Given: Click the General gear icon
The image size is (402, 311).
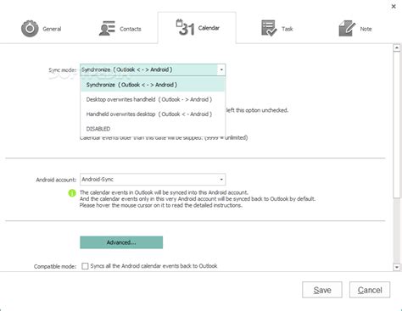Looking at the screenshot, I should coord(30,29).
